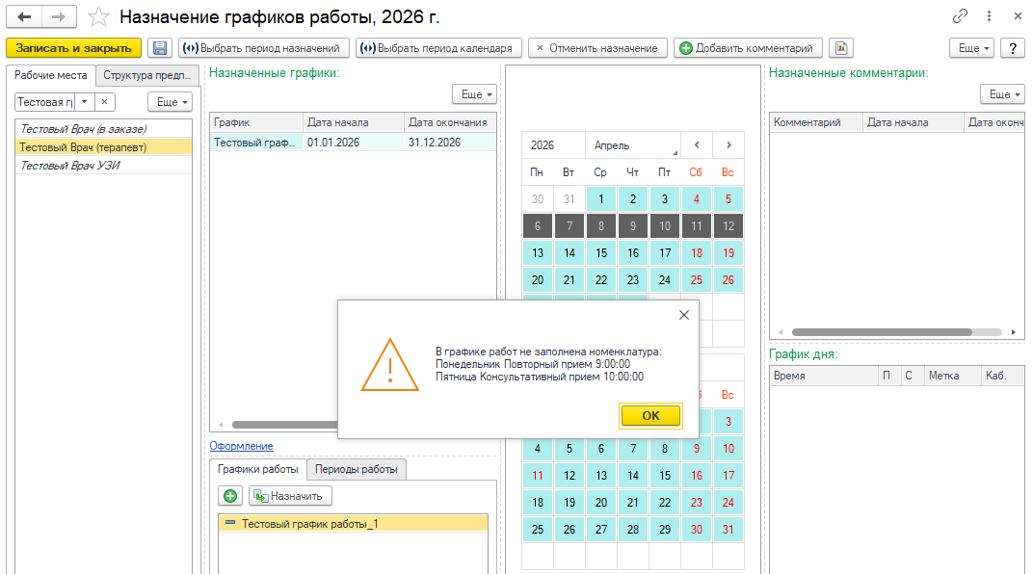Screen dimensions: 1033x574
Task: Navigate back with left arrow
Action: 24,17
